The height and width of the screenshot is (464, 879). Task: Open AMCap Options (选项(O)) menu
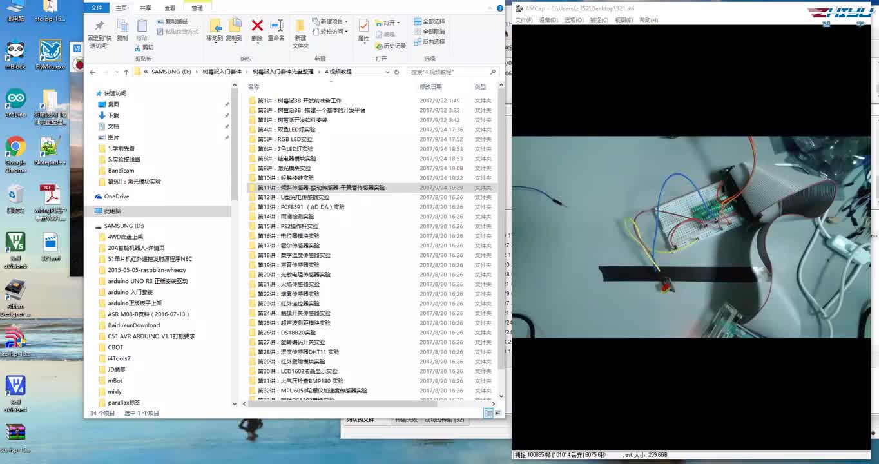574,20
